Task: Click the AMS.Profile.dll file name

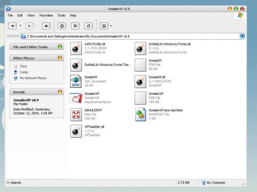Action: click(95, 44)
